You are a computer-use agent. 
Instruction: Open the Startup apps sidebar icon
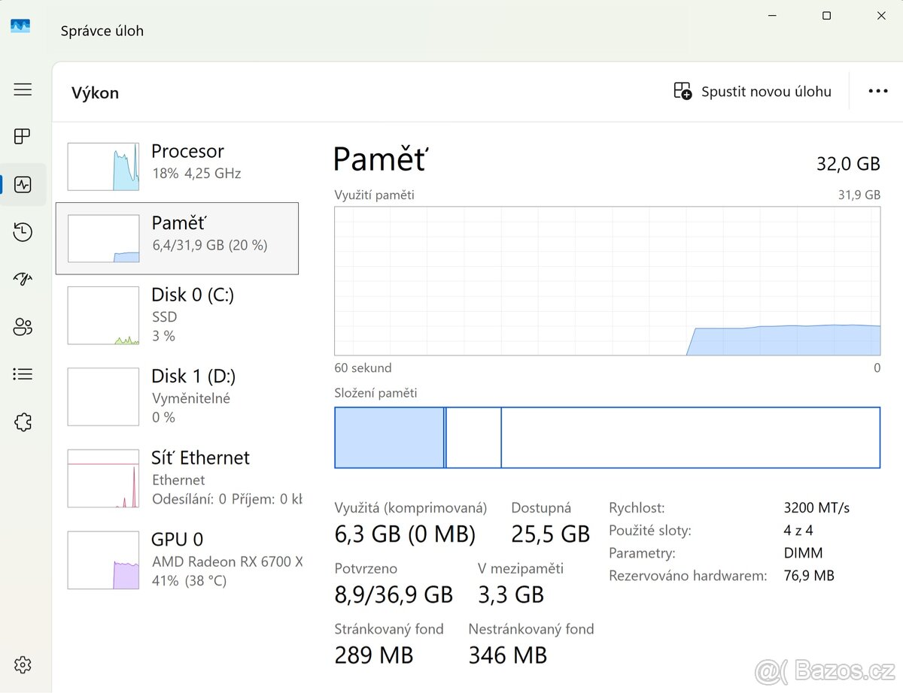(x=23, y=280)
